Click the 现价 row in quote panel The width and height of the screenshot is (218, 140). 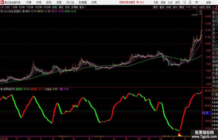(215, 57)
